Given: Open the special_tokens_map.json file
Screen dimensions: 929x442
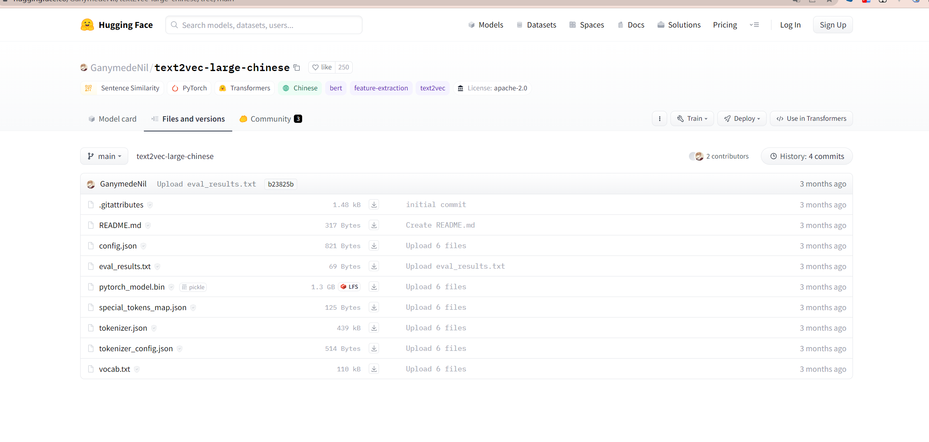Looking at the screenshot, I should tap(143, 308).
